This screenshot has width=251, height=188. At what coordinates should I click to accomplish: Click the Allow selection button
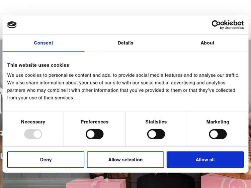pos(125,160)
